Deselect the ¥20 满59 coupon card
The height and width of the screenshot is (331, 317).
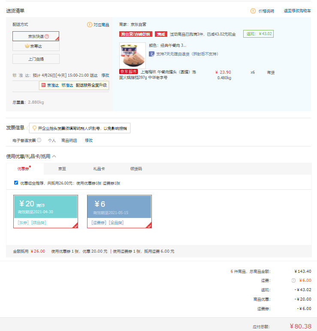[45, 212]
